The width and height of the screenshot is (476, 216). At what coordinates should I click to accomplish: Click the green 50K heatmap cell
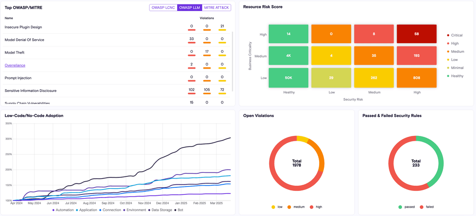pyautogui.click(x=289, y=77)
